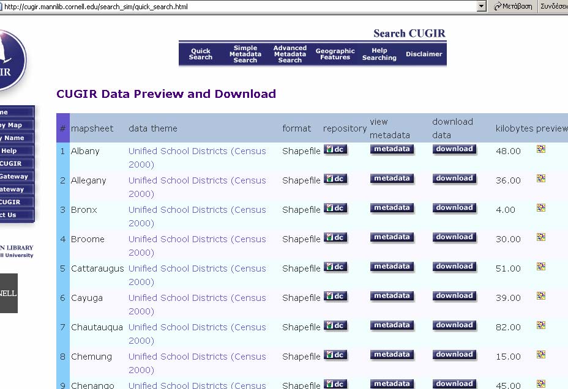Click the preview icon for Allegany

(x=541, y=178)
